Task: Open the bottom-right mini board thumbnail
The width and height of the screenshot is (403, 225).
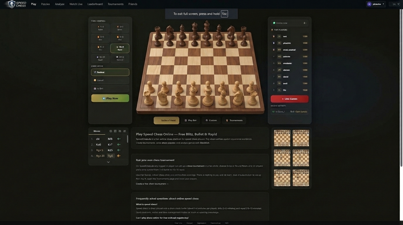Action: point(301,178)
